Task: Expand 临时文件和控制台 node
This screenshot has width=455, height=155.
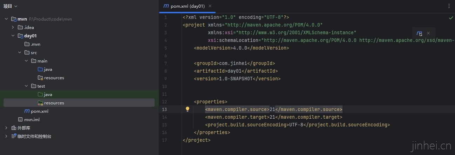Action: point(6,136)
